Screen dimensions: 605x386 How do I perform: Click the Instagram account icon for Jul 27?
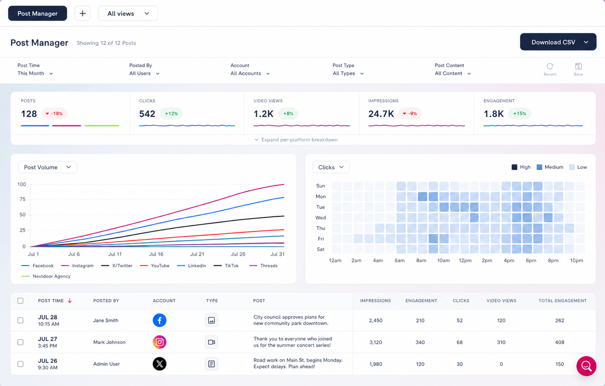tap(160, 342)
